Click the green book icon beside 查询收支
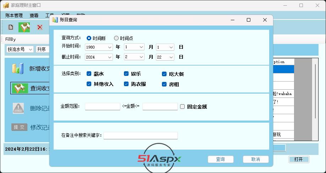The width and height of the screenshot is (326, 173). (x=20, y=88)
